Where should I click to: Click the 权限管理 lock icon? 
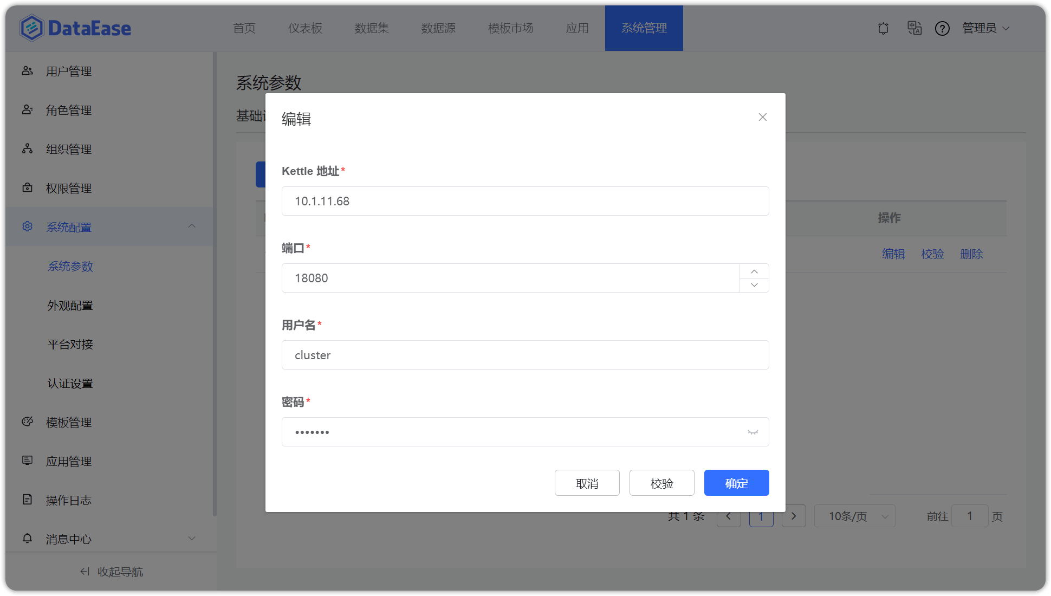click(27, 187)
